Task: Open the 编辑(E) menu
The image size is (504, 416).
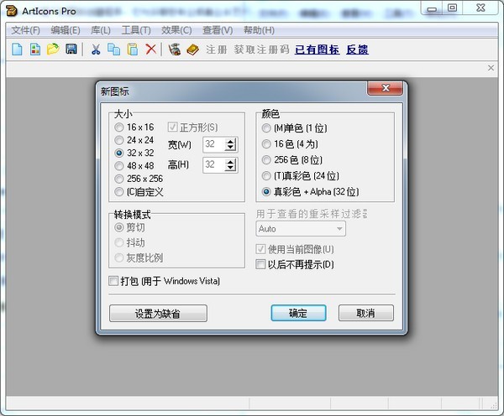Action: coord(66,30)
